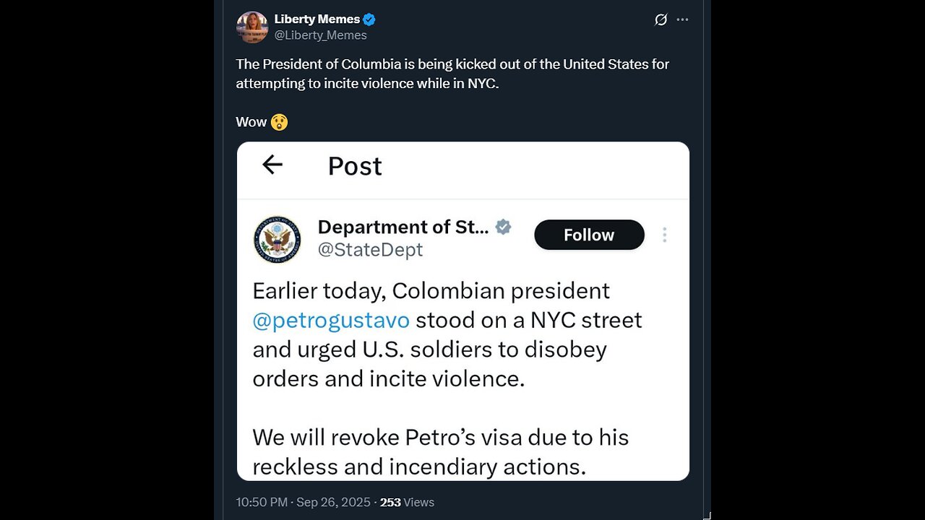The height and width of the screenshot is (520, 925).
Task: Open the @petrogustavo mention link
Action: tap(331, 320)
